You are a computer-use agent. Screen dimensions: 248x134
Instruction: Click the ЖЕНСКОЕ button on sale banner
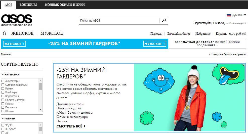coord(14,44)
